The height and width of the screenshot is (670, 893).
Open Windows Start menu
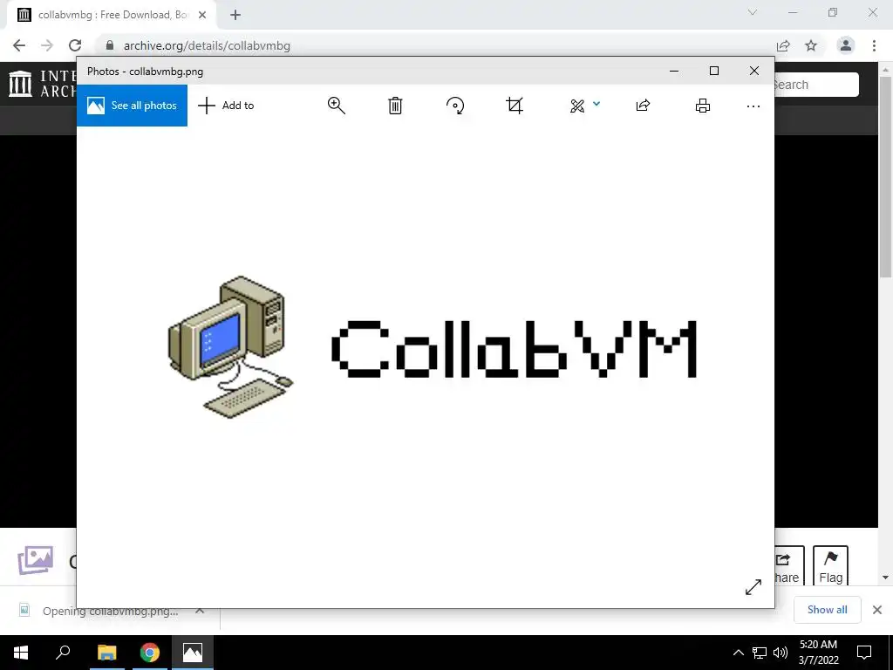(21, 653)
